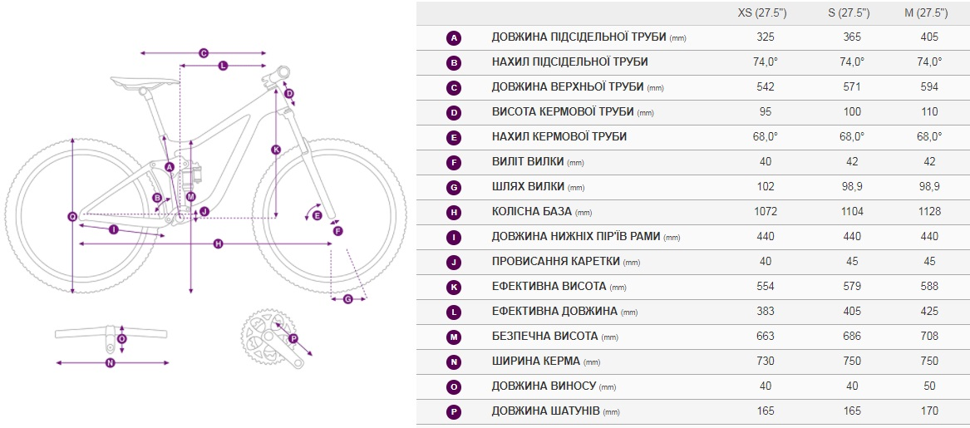Click the Q marker on the bike diagram

(72, 216)
